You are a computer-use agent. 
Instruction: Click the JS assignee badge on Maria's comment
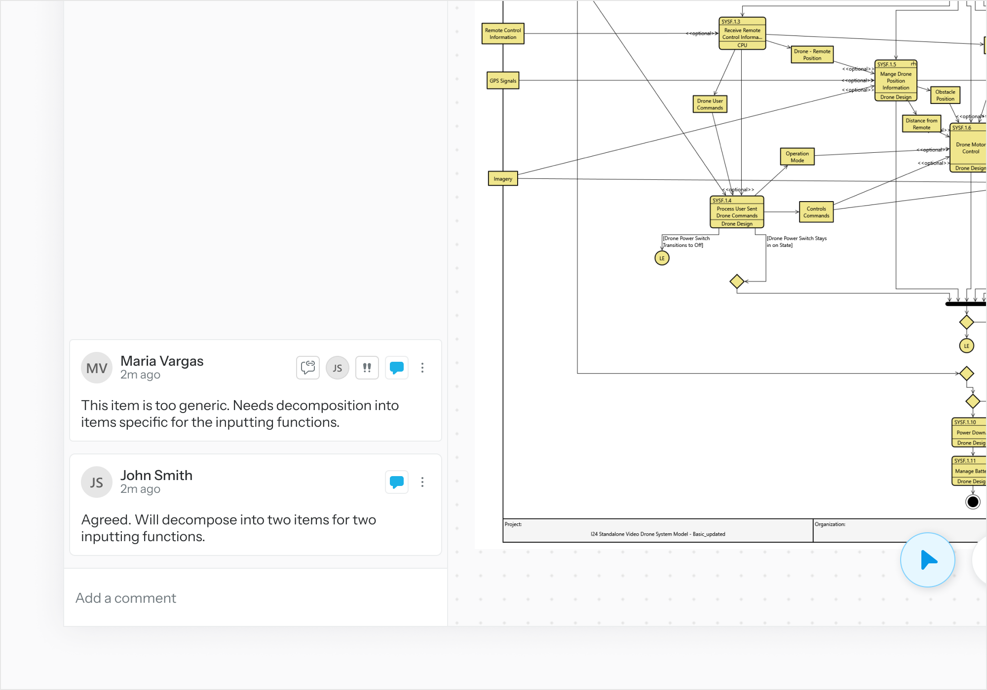coord(338,368)
